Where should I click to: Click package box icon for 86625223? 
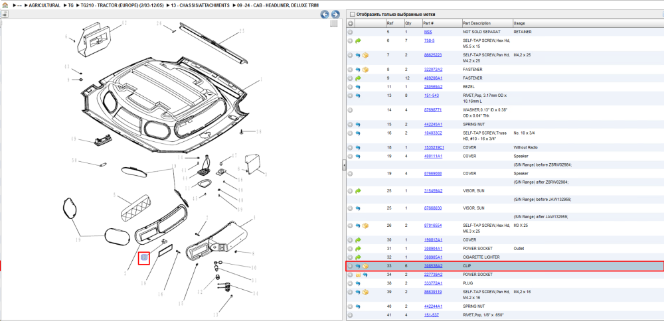365,55
